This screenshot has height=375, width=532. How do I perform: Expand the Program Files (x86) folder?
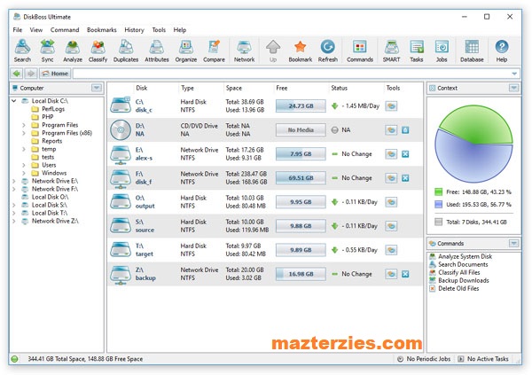pos(23,133)
